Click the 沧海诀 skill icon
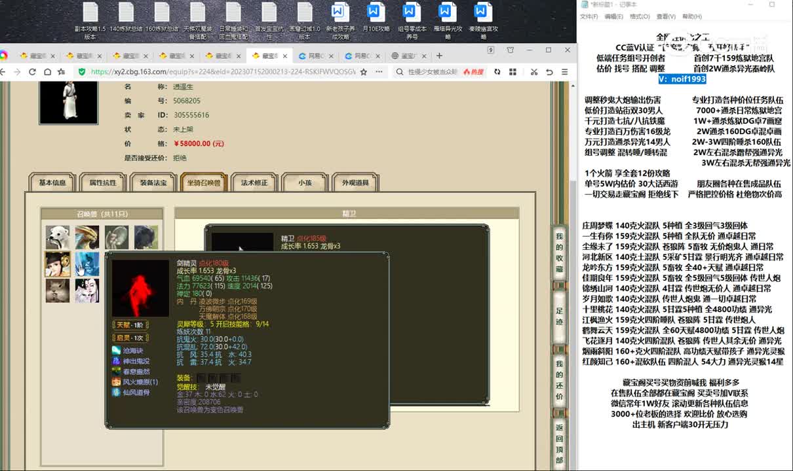The width and height of the screenshot is (793, 471). click(117, 351)
